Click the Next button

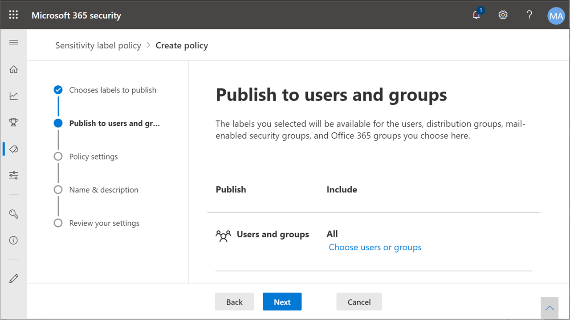(282, 302)
